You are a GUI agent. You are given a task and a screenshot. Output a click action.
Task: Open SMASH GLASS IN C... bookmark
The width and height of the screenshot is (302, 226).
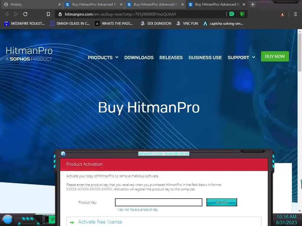click(x=70, y=24)
